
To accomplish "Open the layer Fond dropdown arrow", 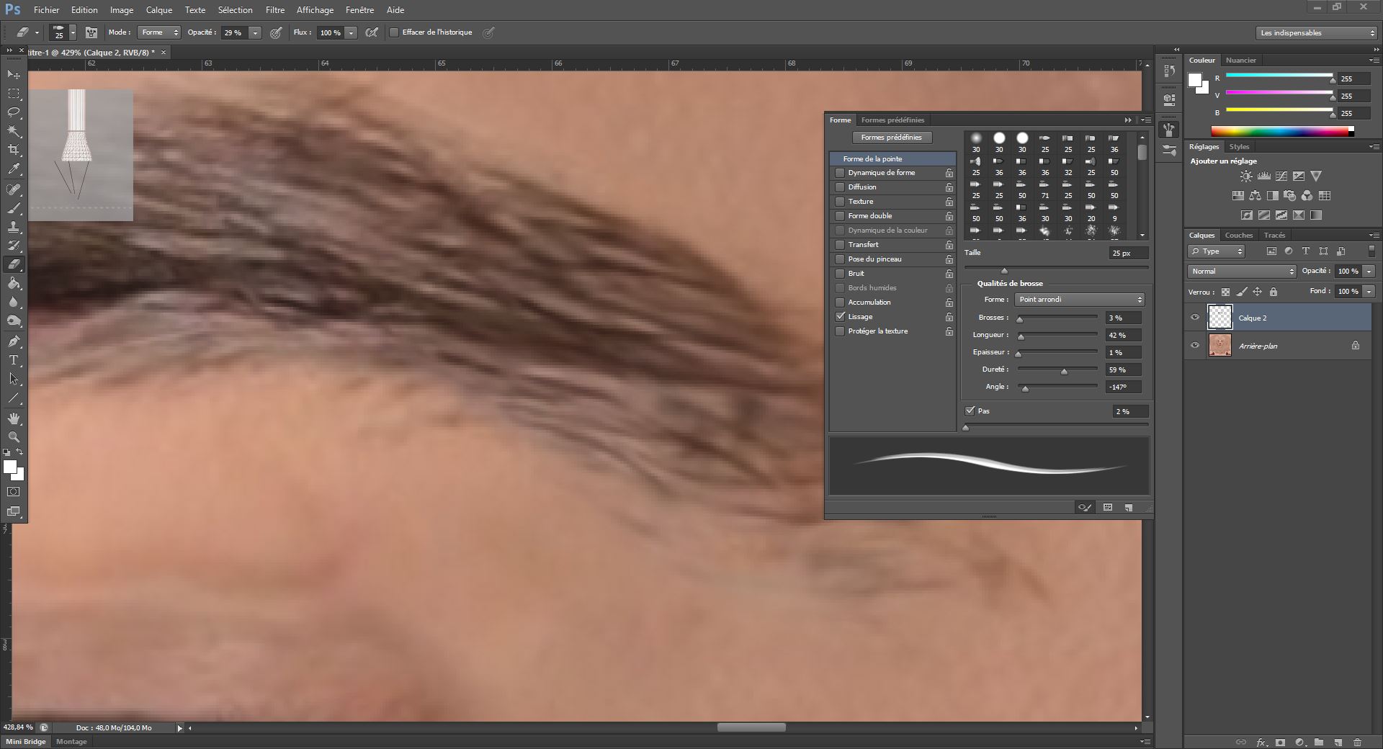I will (1369, 292).
